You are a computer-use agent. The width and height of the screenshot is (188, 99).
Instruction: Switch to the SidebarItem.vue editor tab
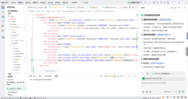click(x=110, y=7)
